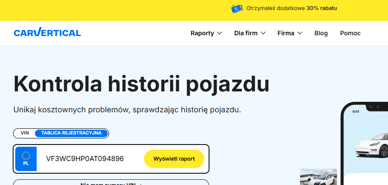
Task: Click the small car photo thumbnail
Action: click(x=318, y=177)
